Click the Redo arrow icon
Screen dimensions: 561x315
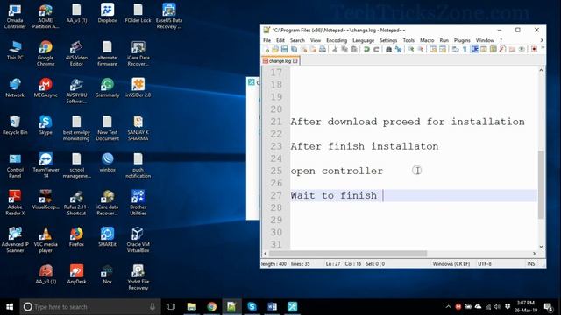click(376, 50)
